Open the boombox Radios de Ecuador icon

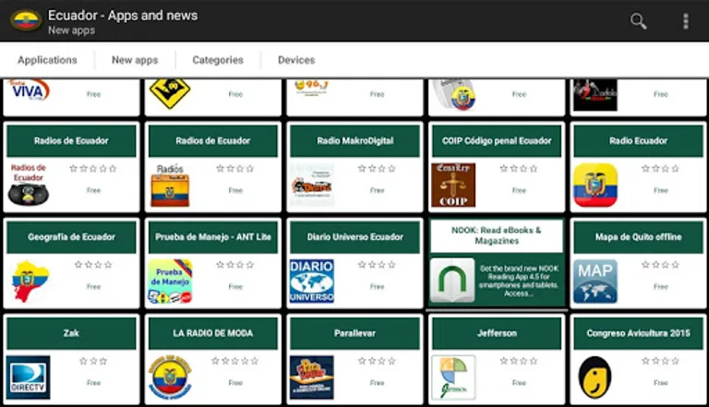tap(29, 185)
